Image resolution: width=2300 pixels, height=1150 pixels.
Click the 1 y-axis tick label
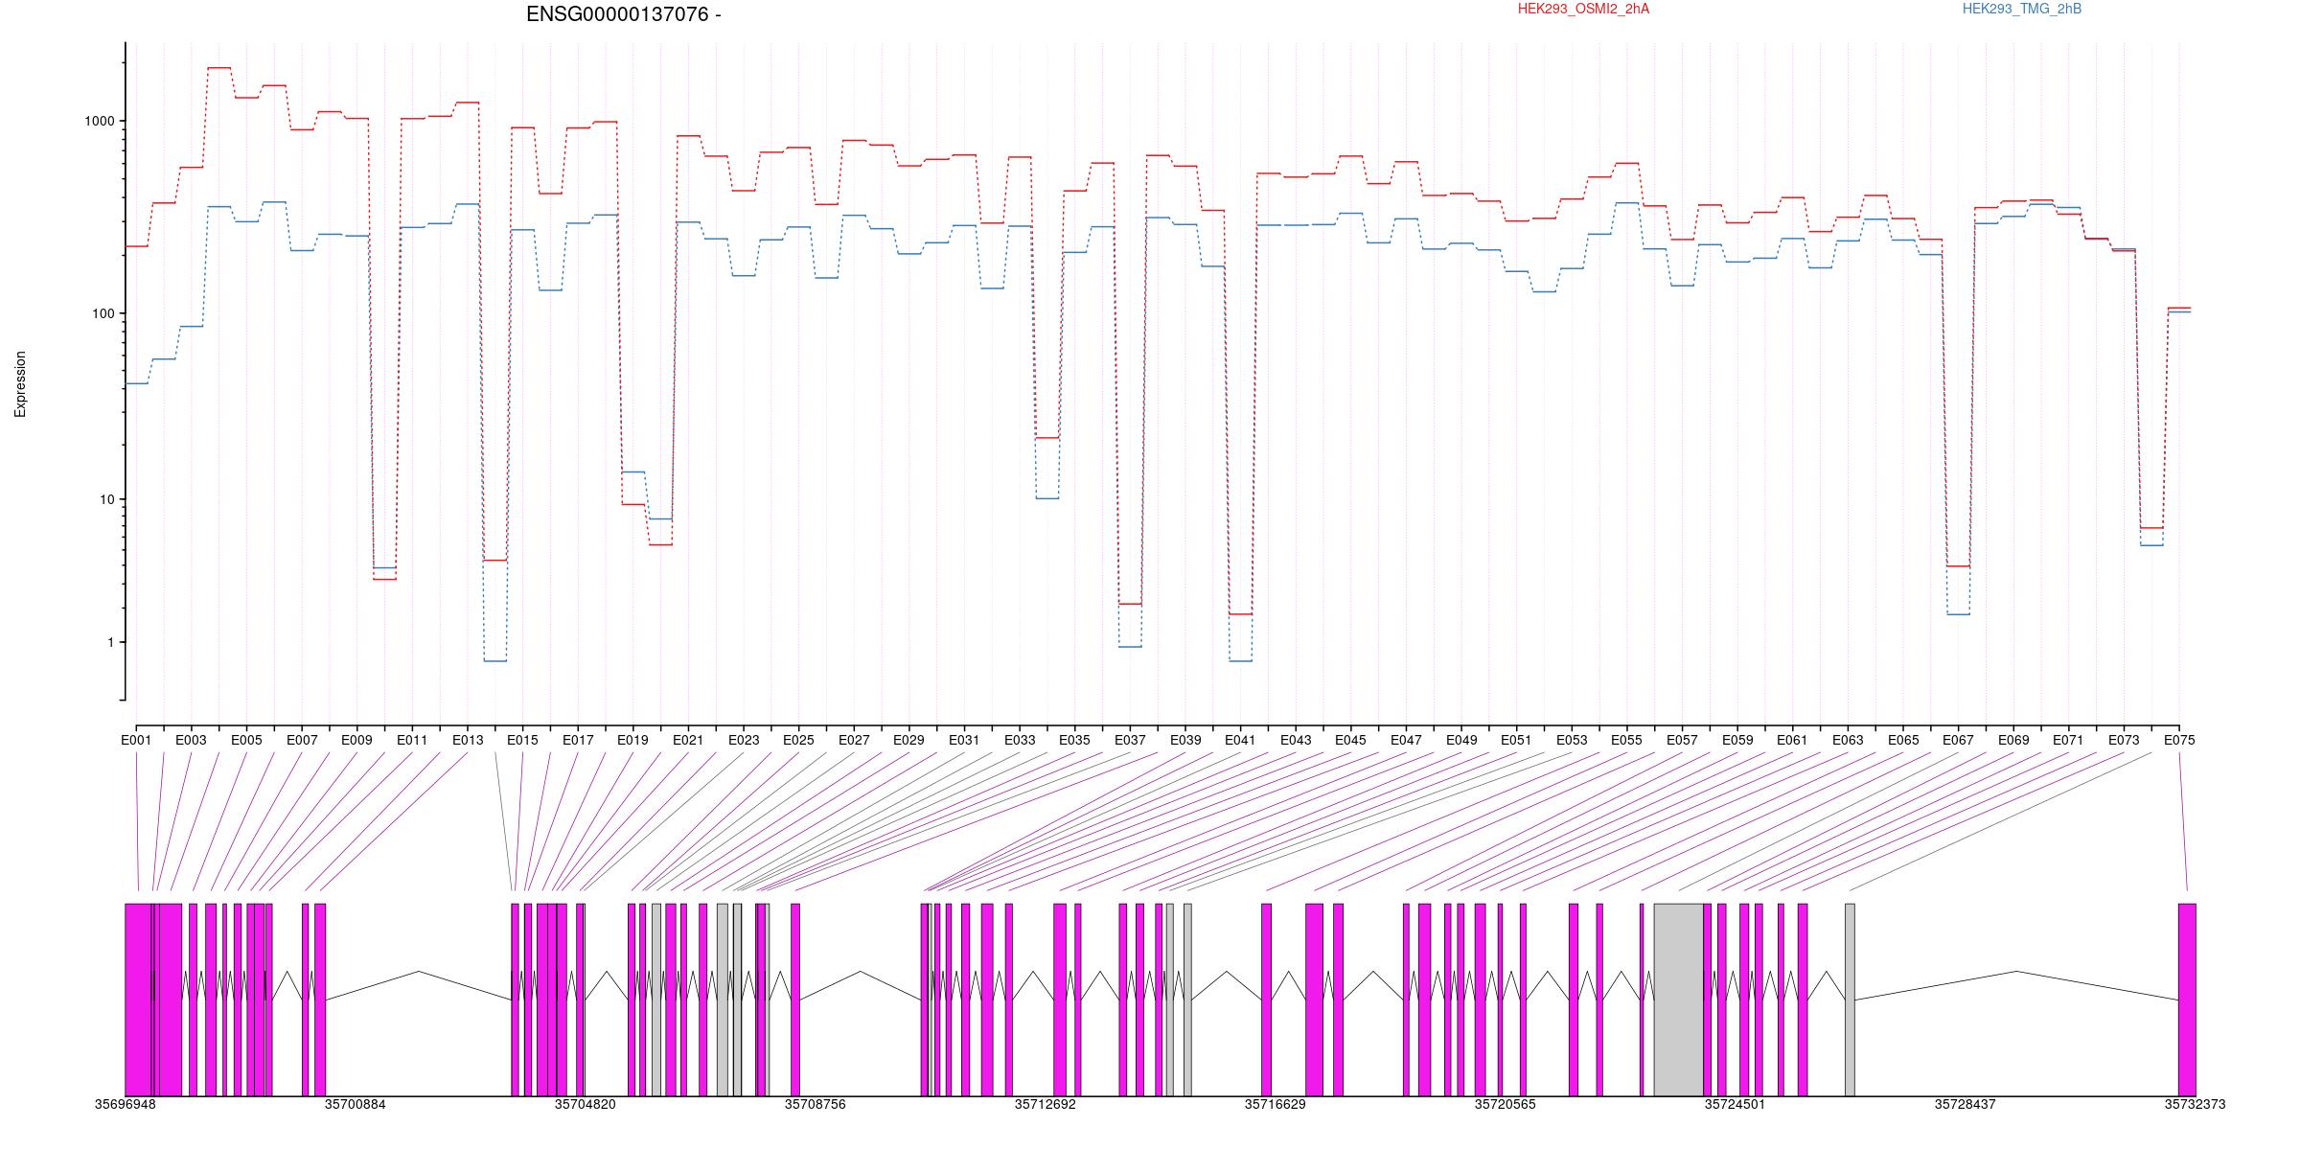coord(111,642)
